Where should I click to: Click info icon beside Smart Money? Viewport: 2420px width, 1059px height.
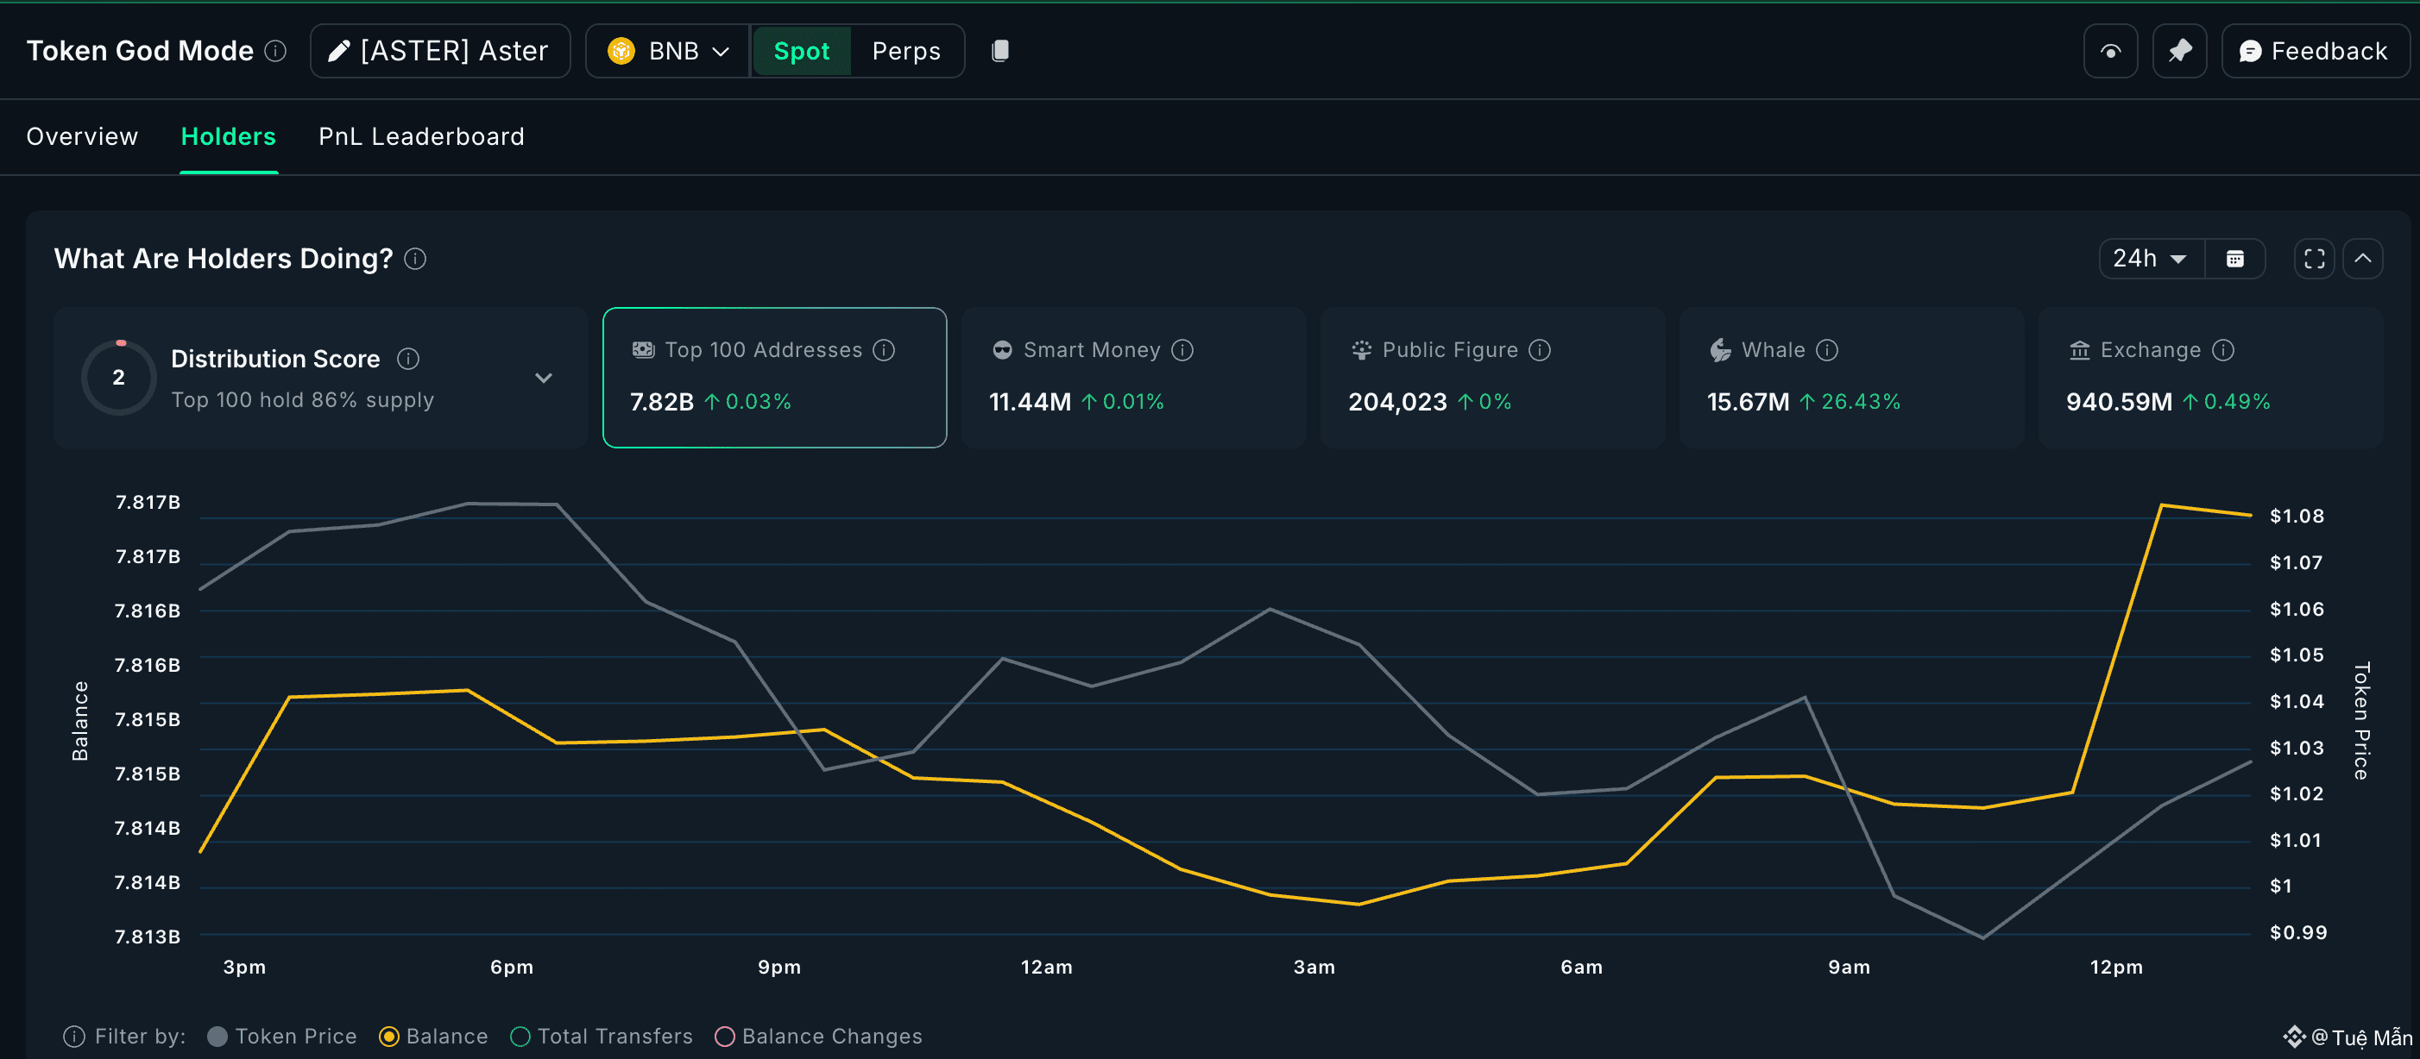(x=1182, y=350)
